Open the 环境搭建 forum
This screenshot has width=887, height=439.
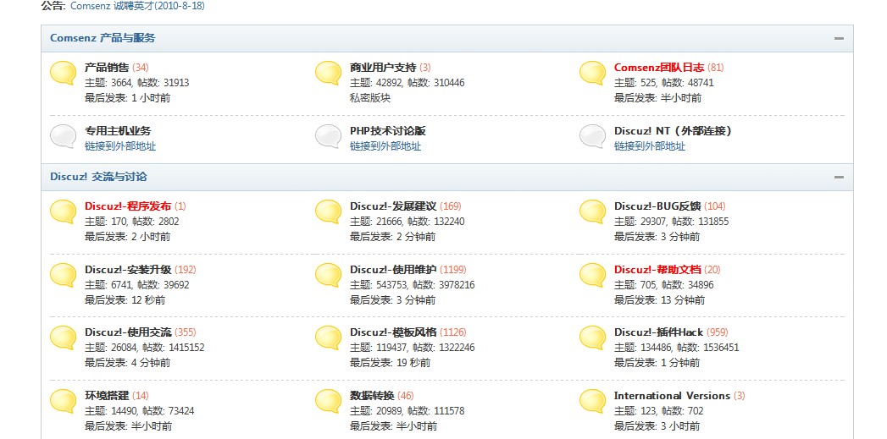(x=107, y=396)
